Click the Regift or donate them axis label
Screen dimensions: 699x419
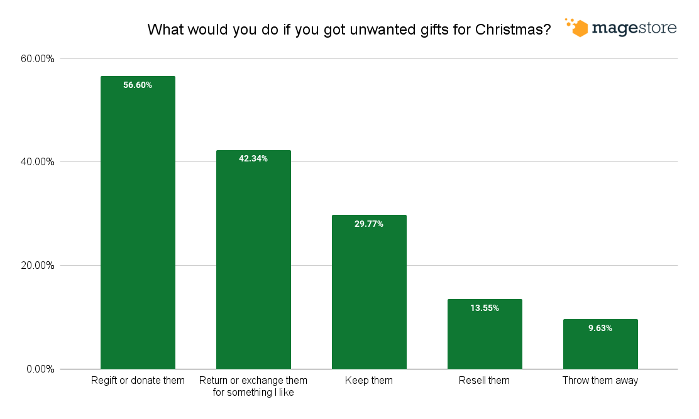pos(138,381)
